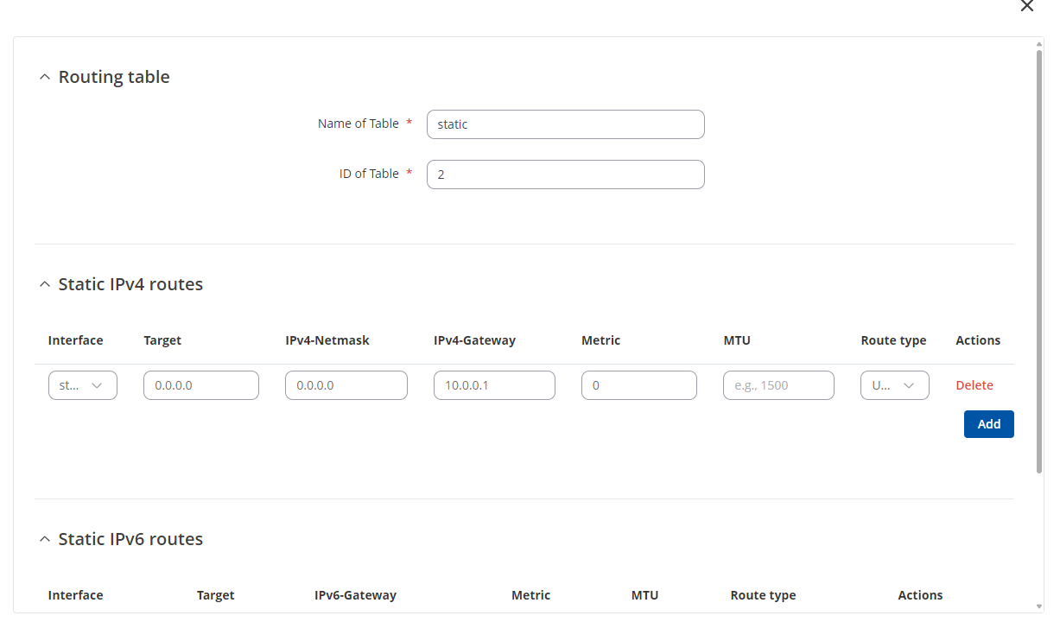The width and height of the screenshot is (1060, 622).
Task: Click the Name of Table field
Action: point(565,124)
